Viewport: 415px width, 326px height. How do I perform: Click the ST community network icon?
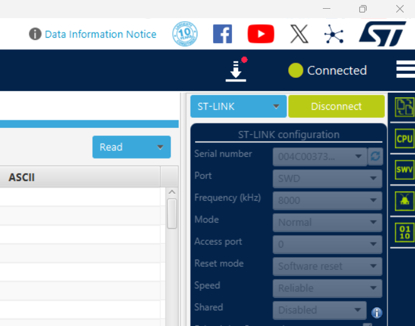(x=334, y=34)
